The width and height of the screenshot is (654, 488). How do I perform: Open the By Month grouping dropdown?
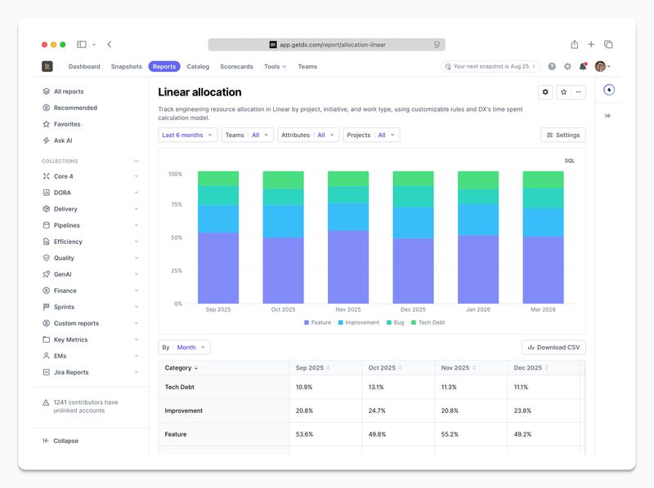(184, 347)
